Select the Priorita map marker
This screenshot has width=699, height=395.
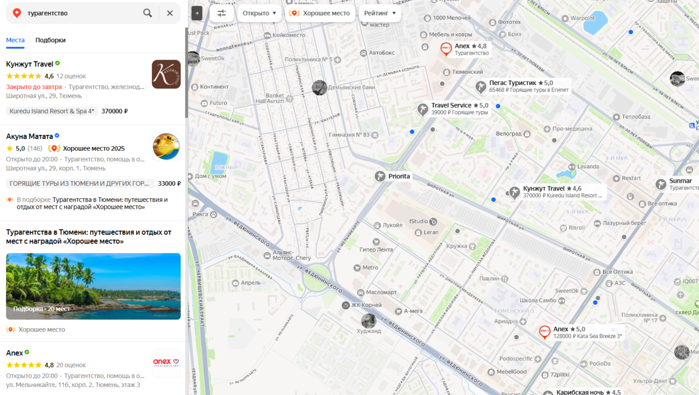pos(380,176)
